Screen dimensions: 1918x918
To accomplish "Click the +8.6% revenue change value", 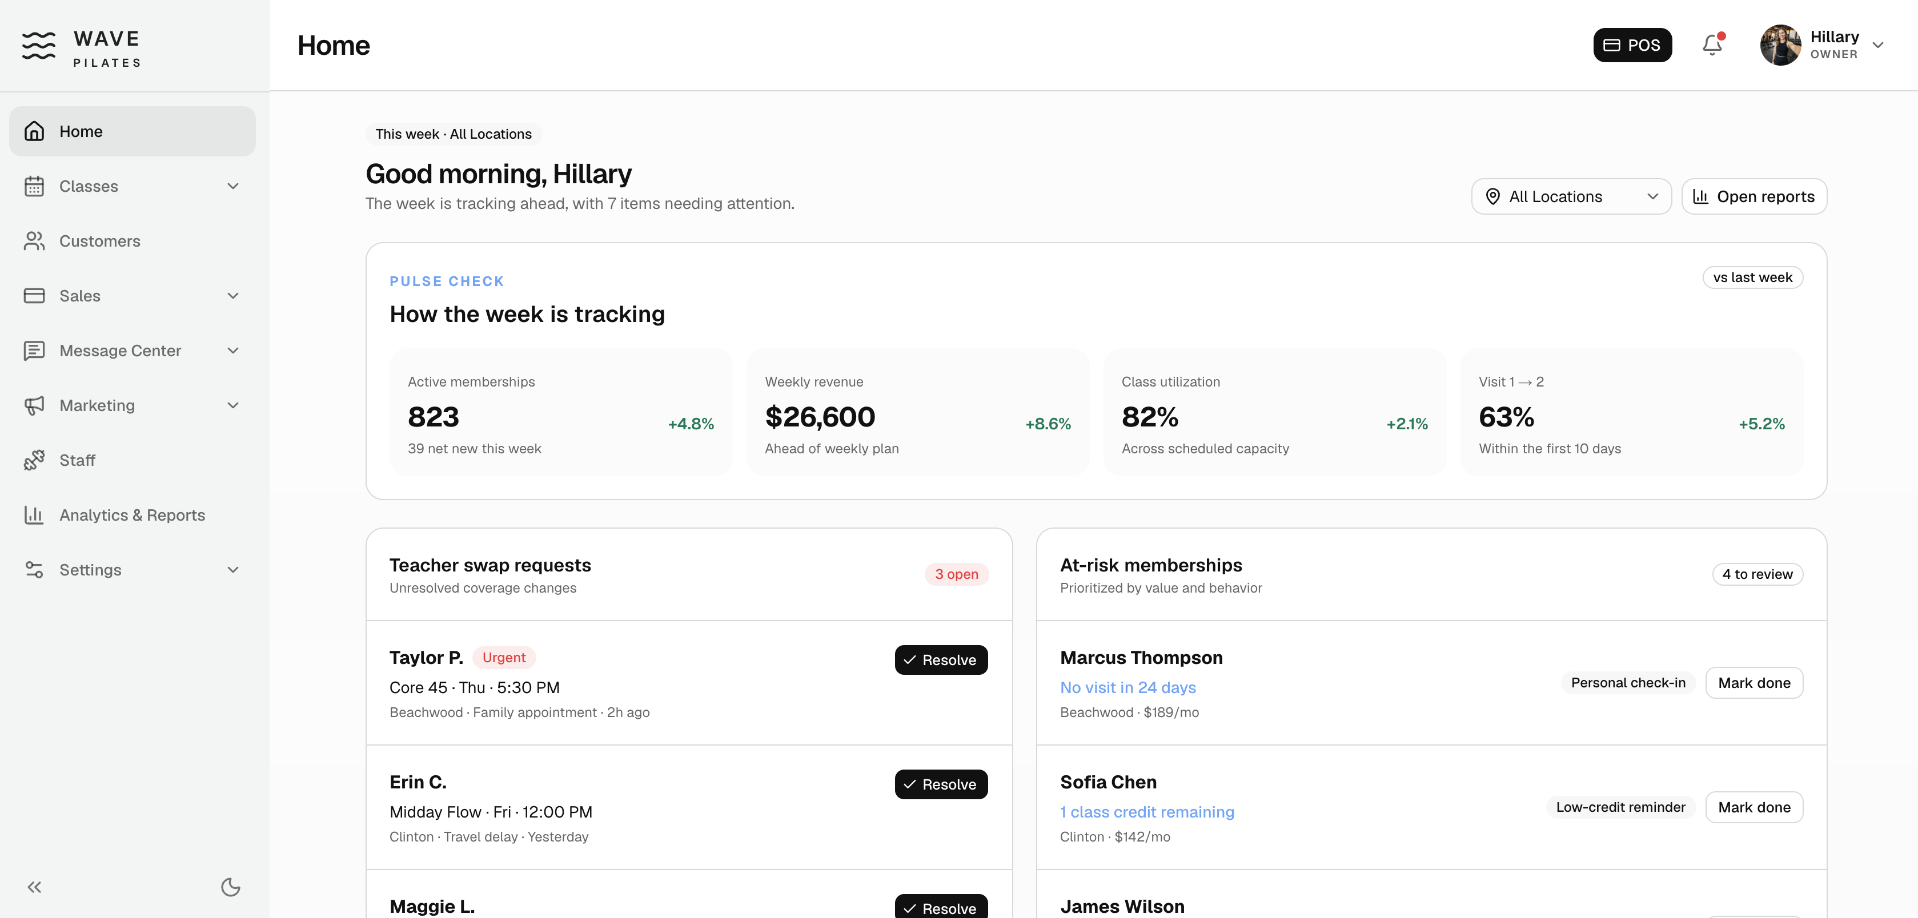I will pos(1048,424).
